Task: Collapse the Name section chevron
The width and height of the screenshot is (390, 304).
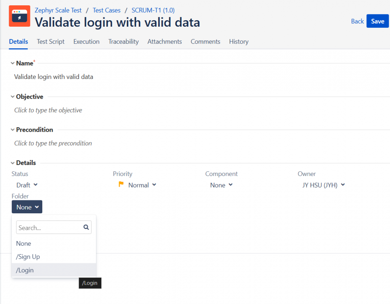Action: click(13, 63)
